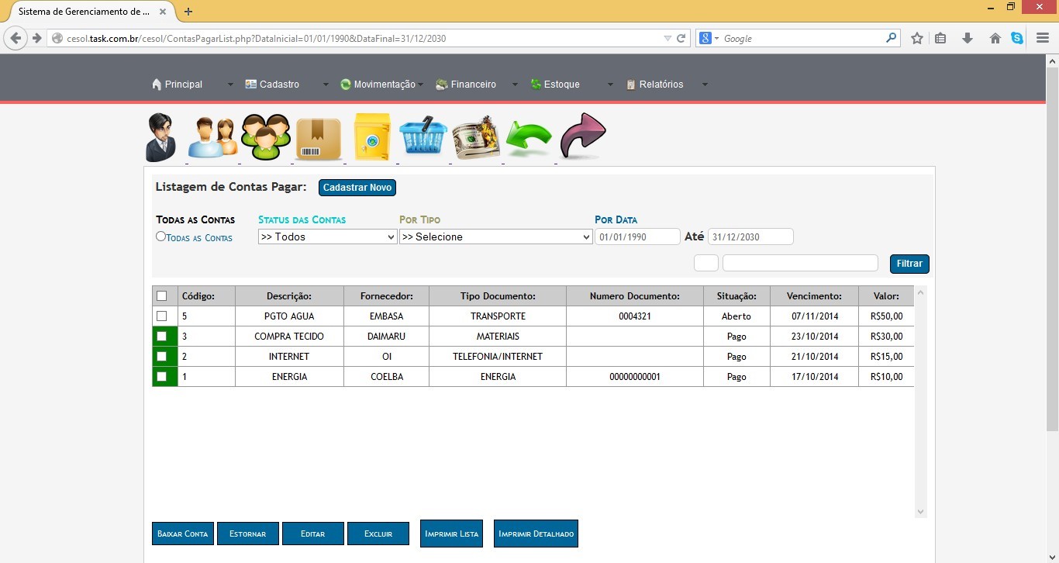Viewport: 1059px width, 563px height.
Task: Open the blue shopping basket icon
Action: tap(423, 136)
